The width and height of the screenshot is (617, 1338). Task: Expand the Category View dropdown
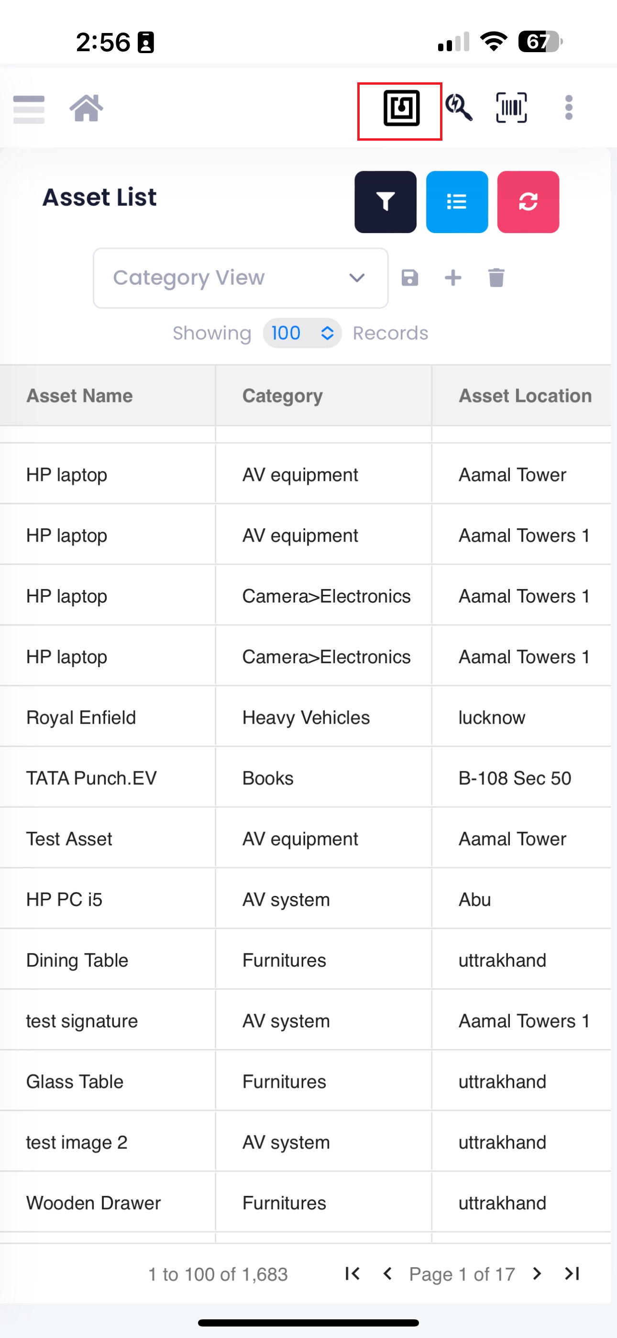pyautogui.click(x=241, y=278)
